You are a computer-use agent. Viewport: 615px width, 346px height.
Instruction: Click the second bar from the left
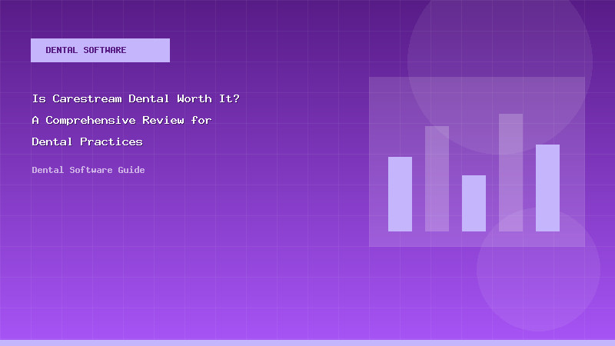coord(437,178)
